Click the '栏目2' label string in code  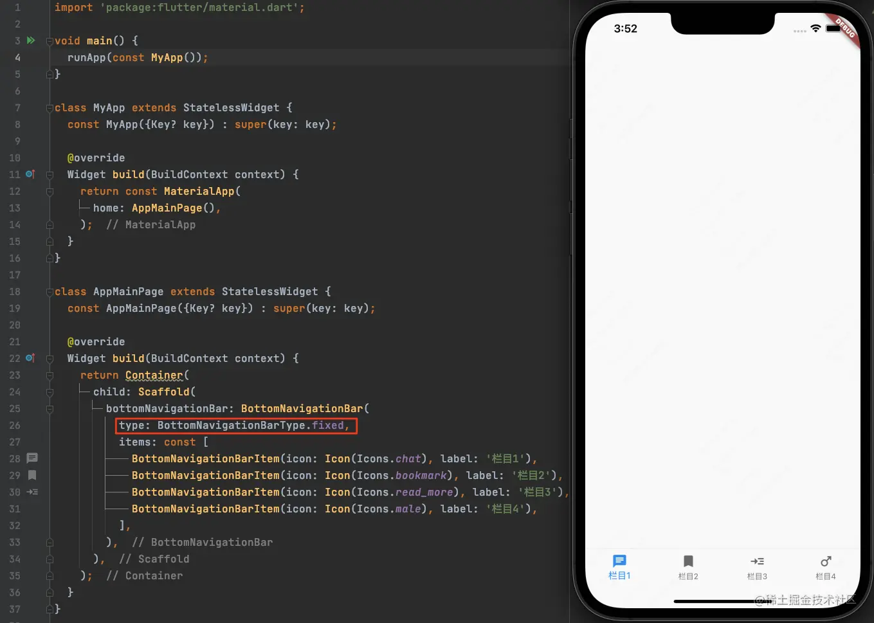pos(531,475)
